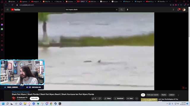This screenshot has height=106, width=190.
Task: Select the 'Listenable' filter chip
Action: click(172, 95)
